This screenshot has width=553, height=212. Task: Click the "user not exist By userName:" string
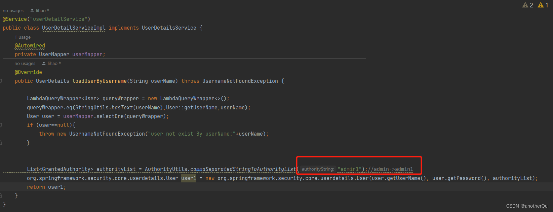point(192,134)
